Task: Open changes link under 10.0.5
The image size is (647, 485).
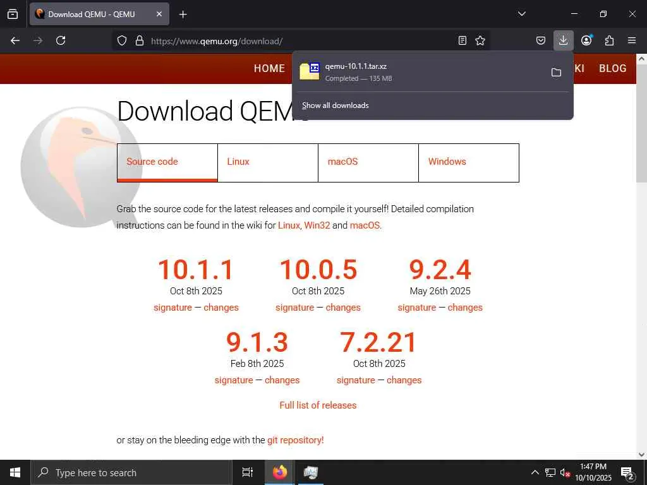Action: coord(343,308)
